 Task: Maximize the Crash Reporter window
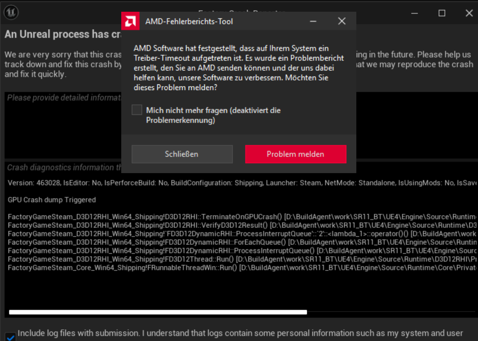442,13
